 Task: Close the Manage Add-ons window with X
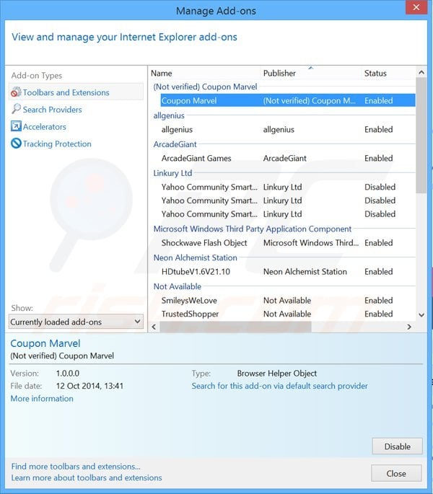416,7
